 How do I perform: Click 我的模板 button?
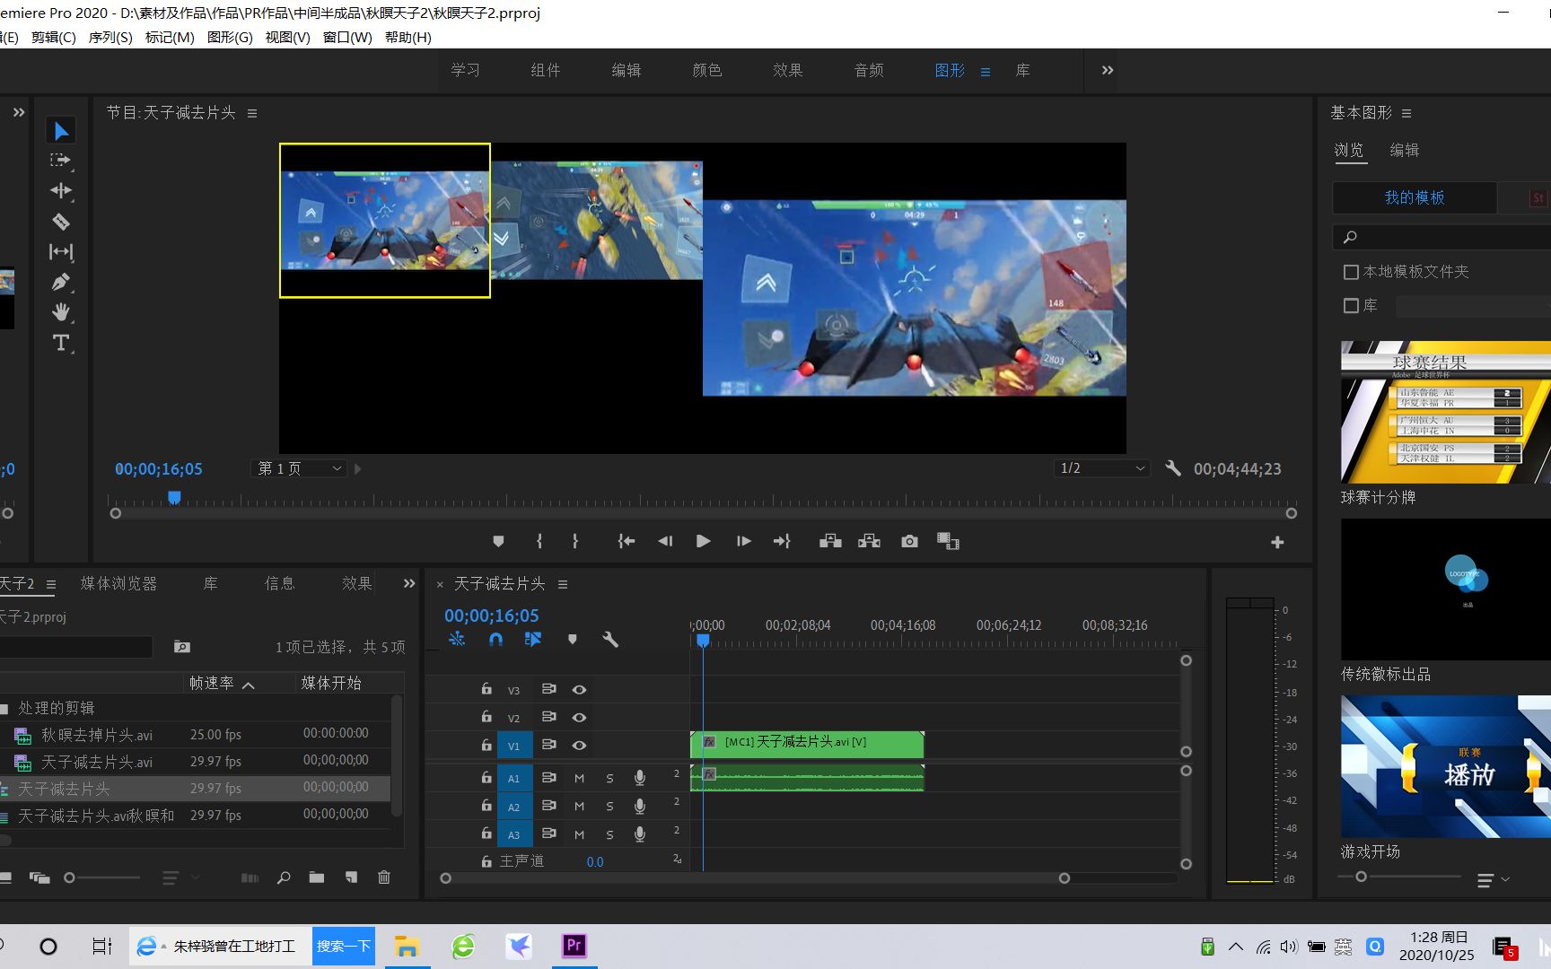[1415, 197]
